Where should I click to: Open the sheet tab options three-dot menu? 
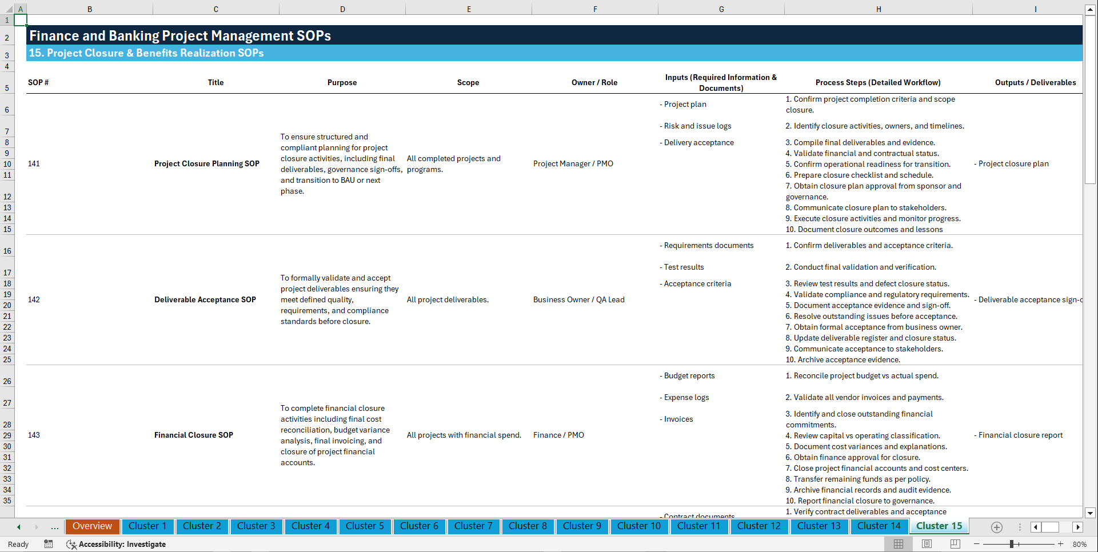[1020, 527]
